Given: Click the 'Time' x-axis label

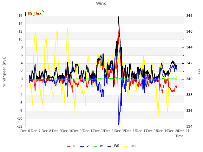Looking at the screenshot, I should (180, 136).
